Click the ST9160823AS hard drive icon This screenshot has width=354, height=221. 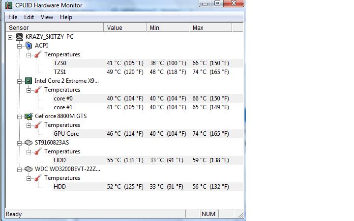point(29,143)
